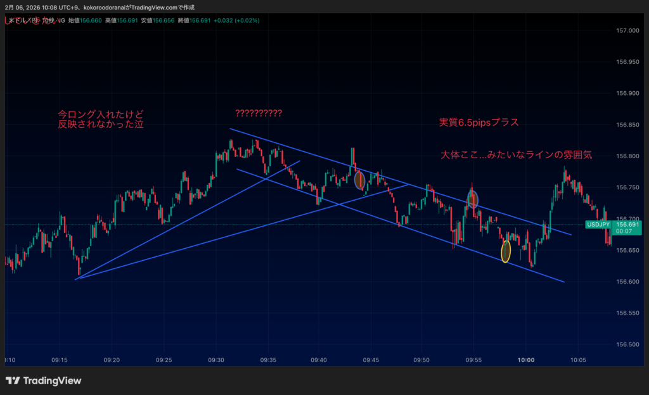Click the bold 10:00 time axis label
Image resolution: width=649 pixels, height=395 pixels.
pyautogui.click(x=525, y=360)
